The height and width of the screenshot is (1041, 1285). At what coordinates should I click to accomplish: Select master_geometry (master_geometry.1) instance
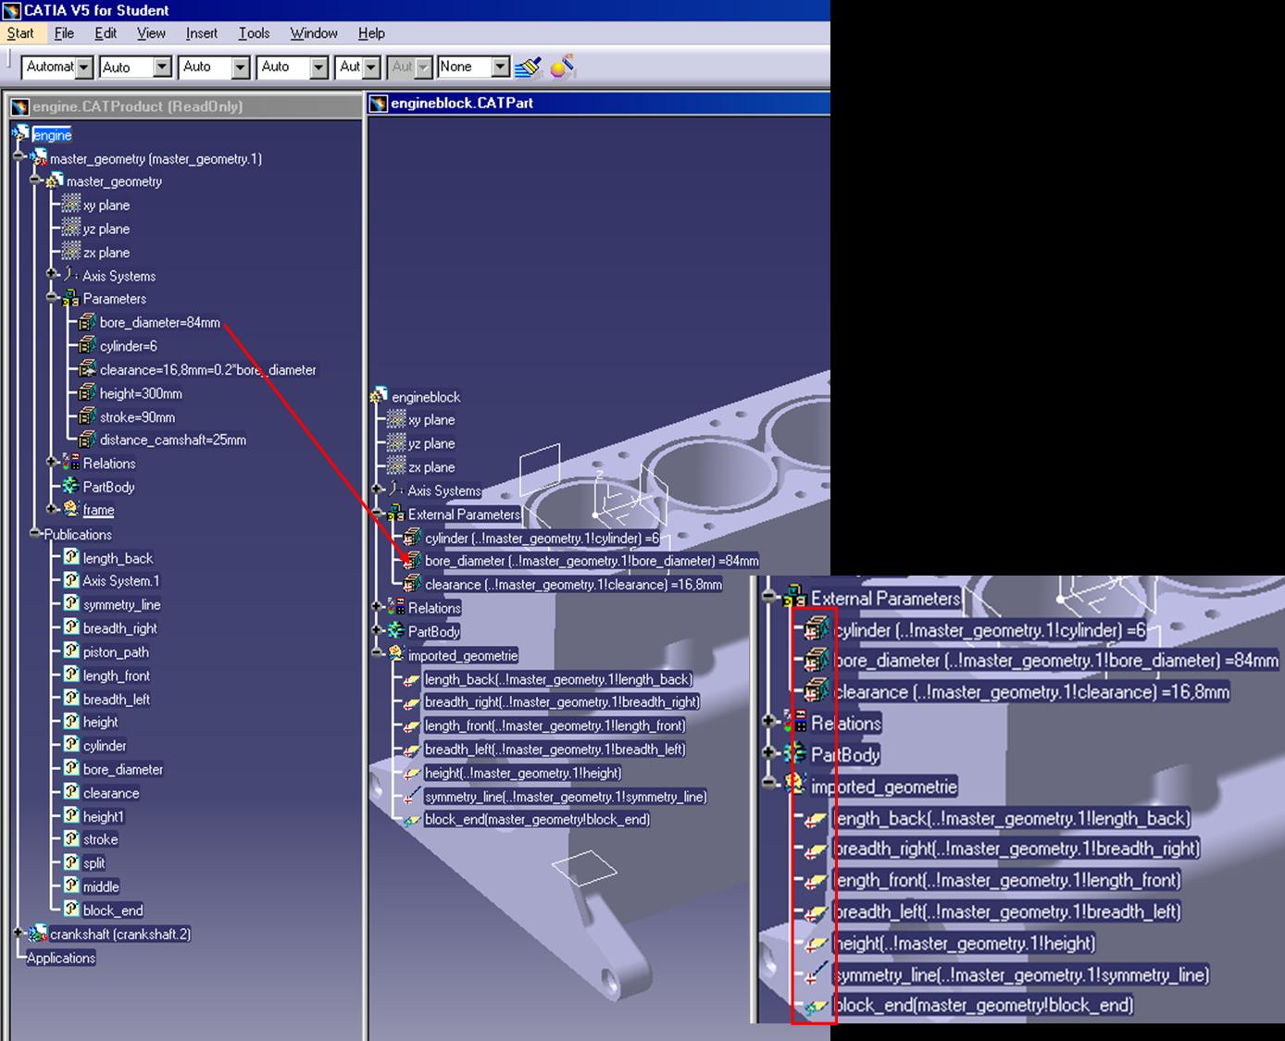tap(156, 158)
